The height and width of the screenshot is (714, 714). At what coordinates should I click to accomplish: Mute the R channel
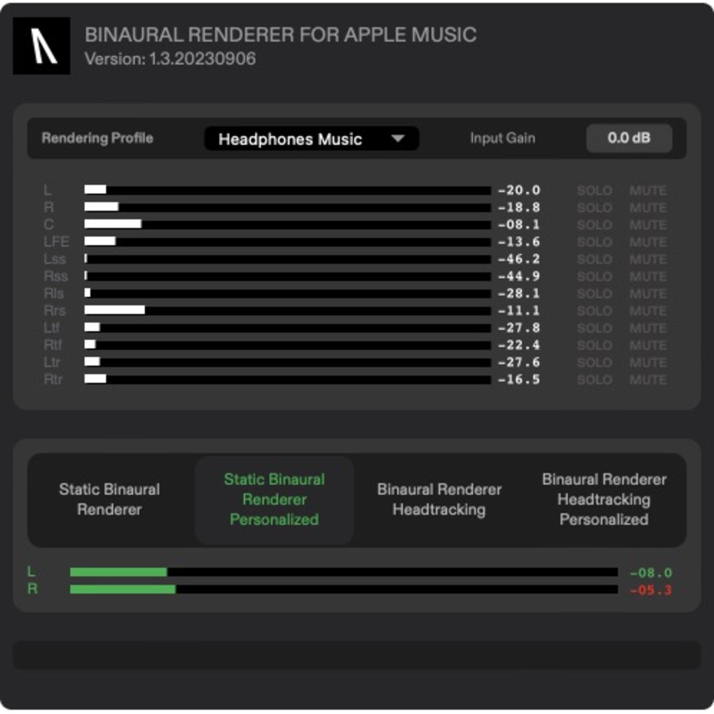[648, 208]
